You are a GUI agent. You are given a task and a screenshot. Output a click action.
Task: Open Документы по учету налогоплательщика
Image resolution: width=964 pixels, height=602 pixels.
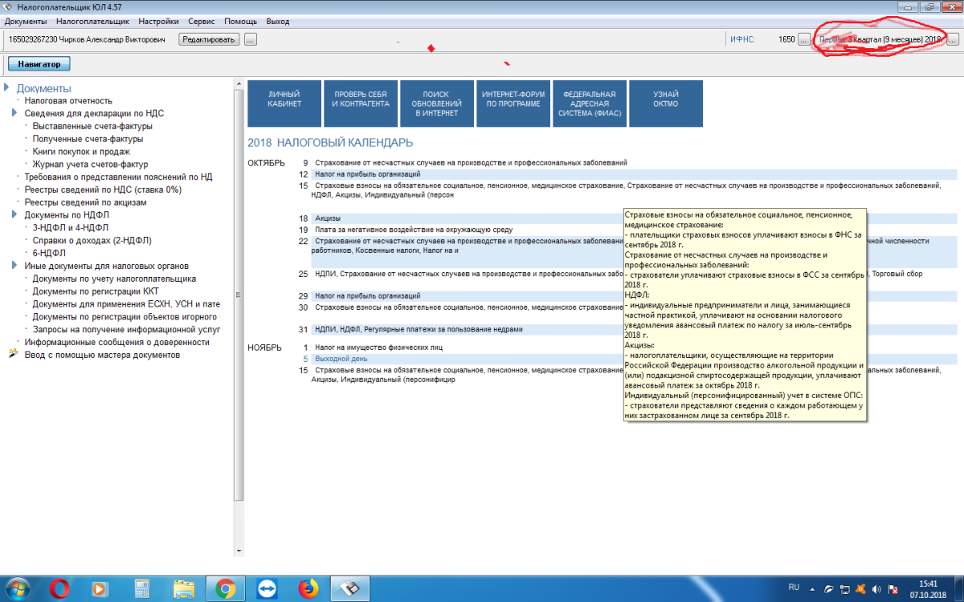click(x=114, y=279)
